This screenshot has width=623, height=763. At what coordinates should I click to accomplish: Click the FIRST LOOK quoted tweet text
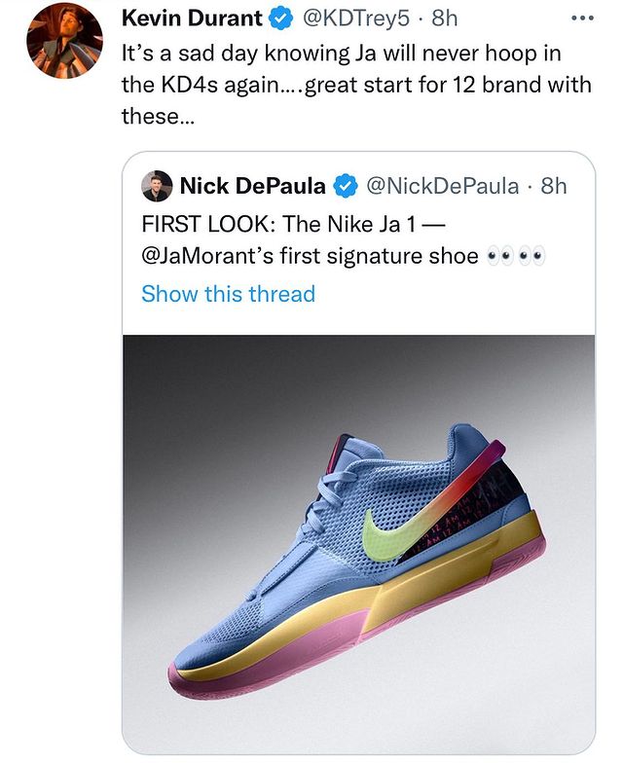(292, 224)
